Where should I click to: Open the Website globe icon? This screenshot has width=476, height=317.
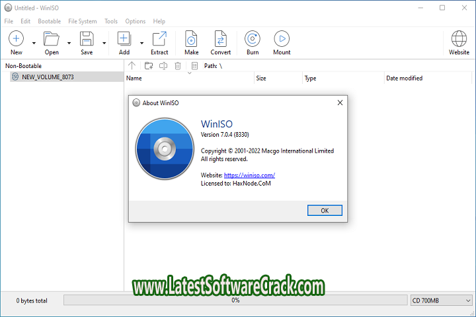459,39
